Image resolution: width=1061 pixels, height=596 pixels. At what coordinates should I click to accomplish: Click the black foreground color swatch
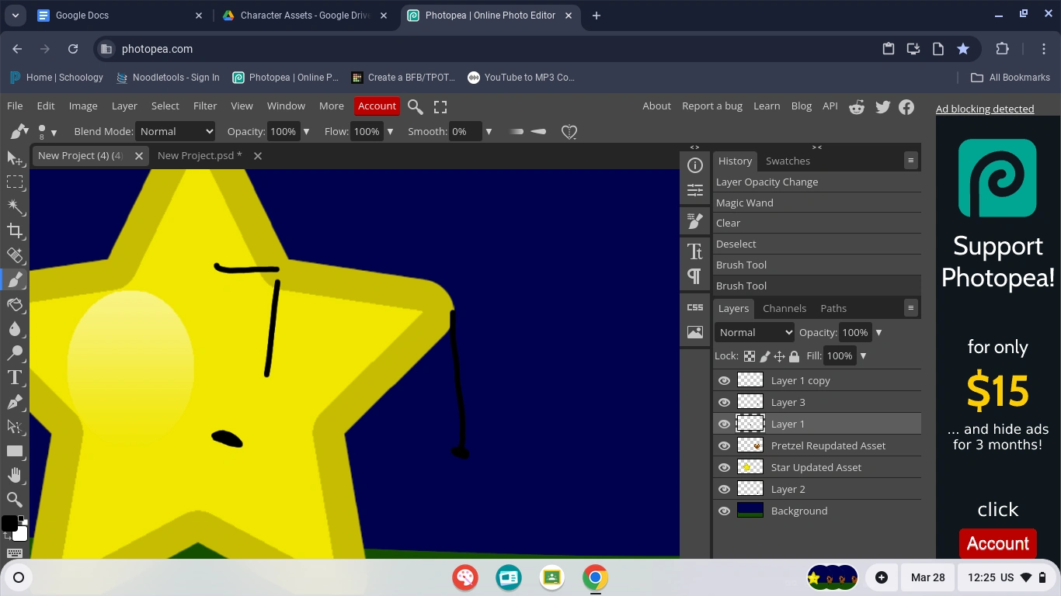click(9, 523)
